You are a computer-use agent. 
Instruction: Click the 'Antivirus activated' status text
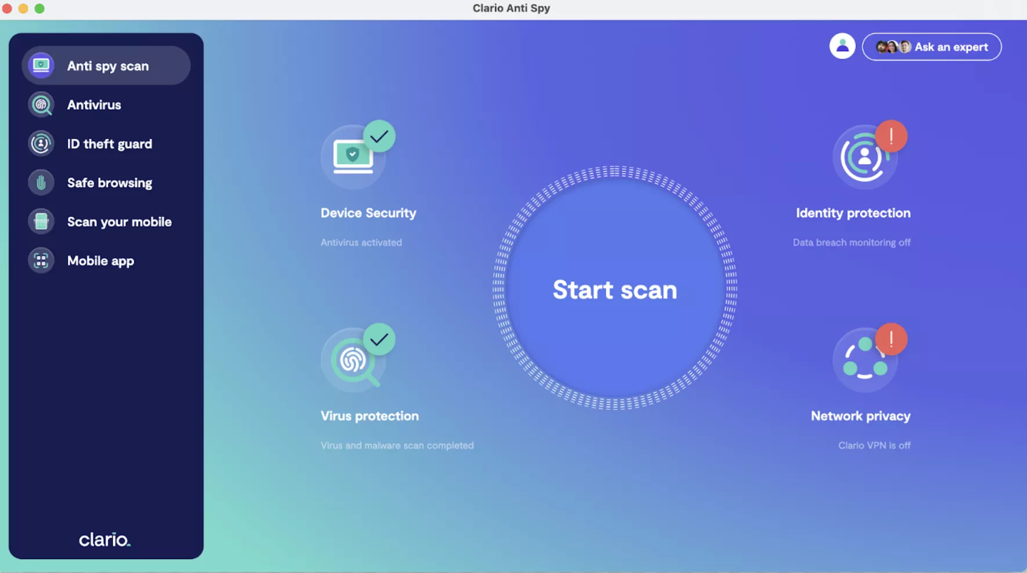pyautogui.click(x=361, y=242)
